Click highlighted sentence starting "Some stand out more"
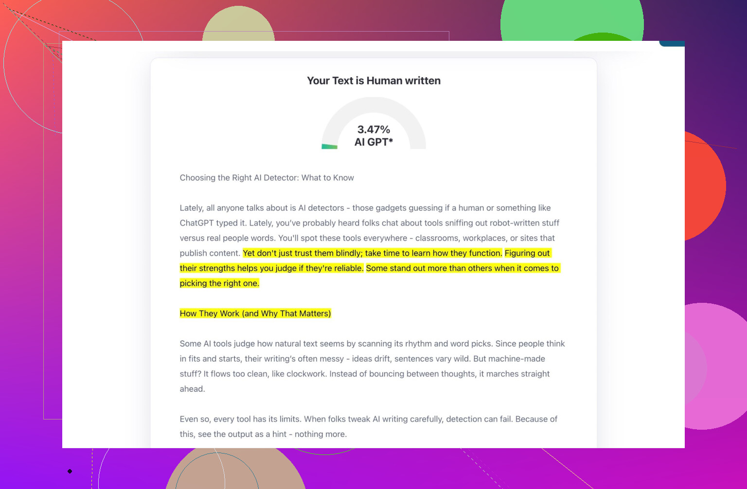The image size is (747, 489). [x=462, y=268]
